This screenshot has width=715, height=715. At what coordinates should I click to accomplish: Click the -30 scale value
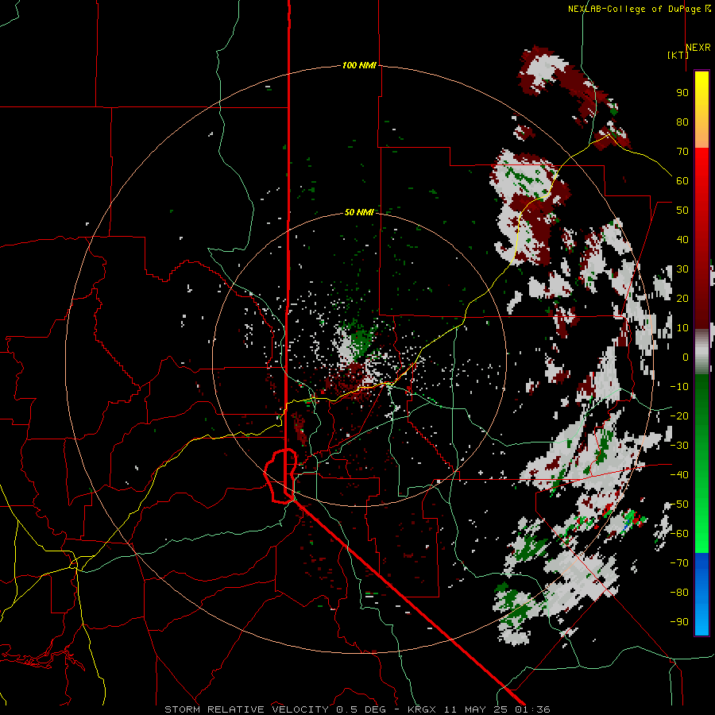tap(679, 446)
